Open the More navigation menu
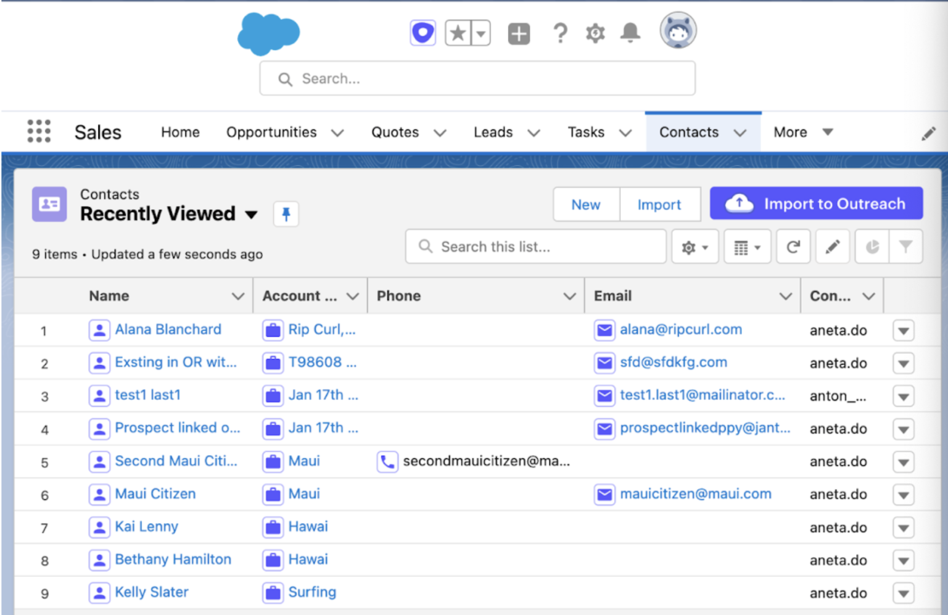948x615 pixels. coord(803,132)
